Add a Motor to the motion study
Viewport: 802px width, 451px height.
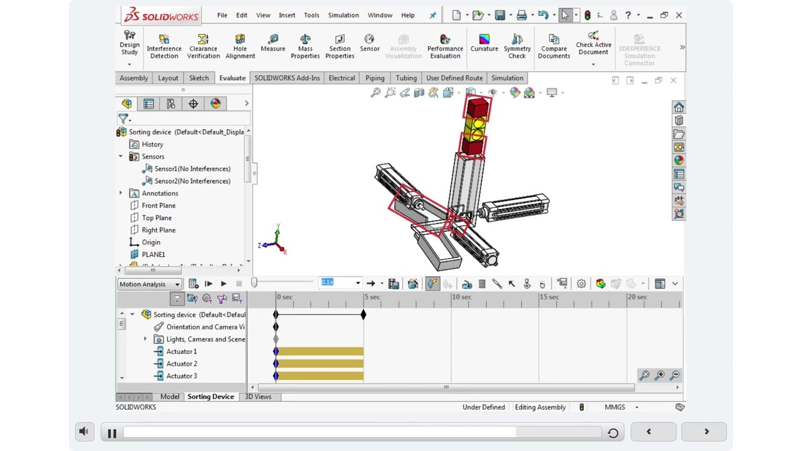(467, 284)
